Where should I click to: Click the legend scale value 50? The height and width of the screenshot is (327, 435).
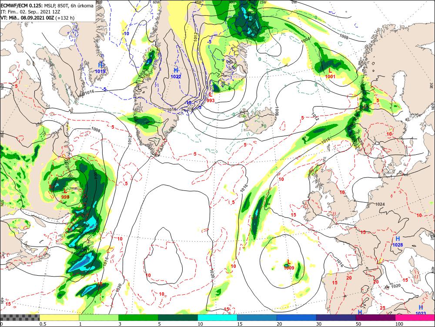pos(358,324)
